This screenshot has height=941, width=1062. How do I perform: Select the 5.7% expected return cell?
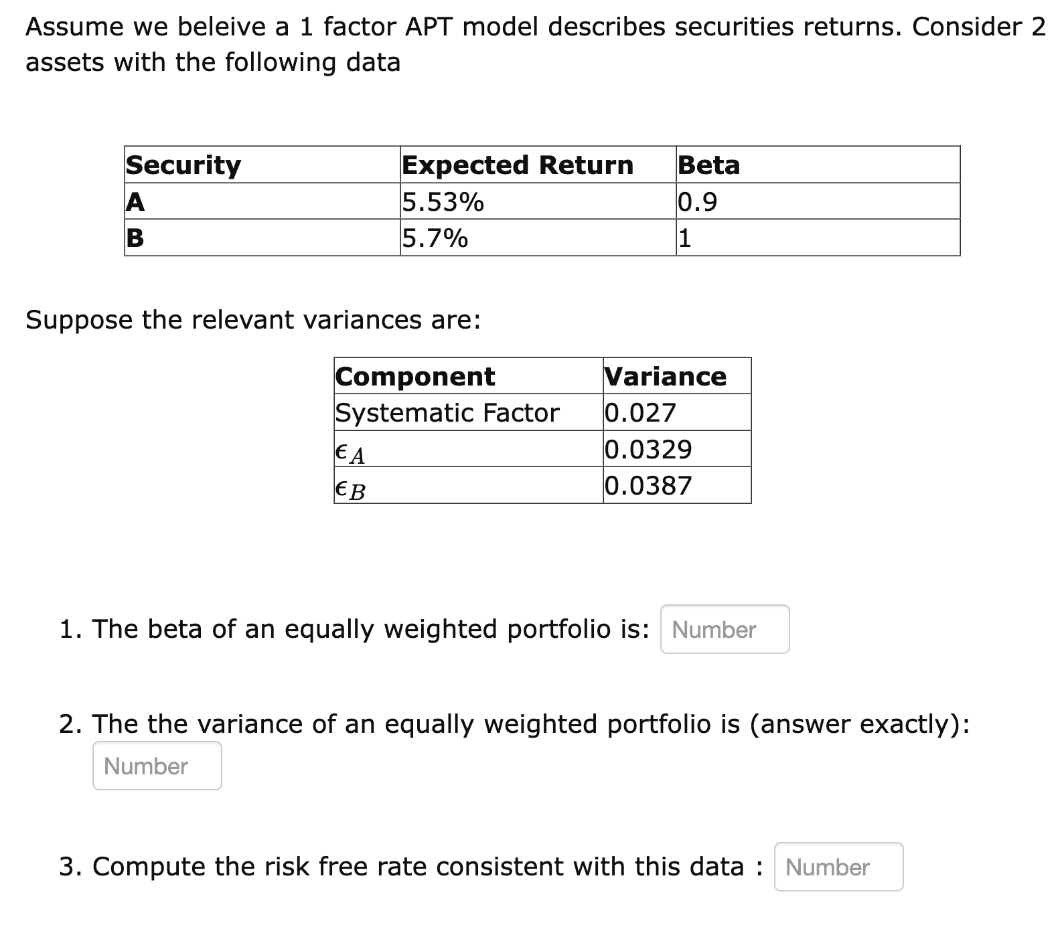coord(435,237)
